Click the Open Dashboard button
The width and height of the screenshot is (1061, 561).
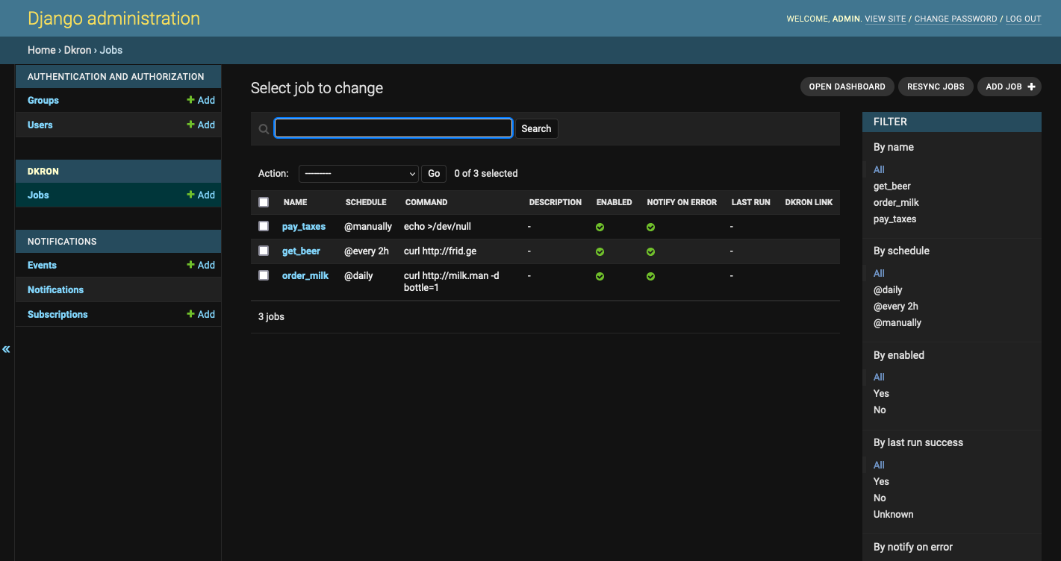click(847, 87)
